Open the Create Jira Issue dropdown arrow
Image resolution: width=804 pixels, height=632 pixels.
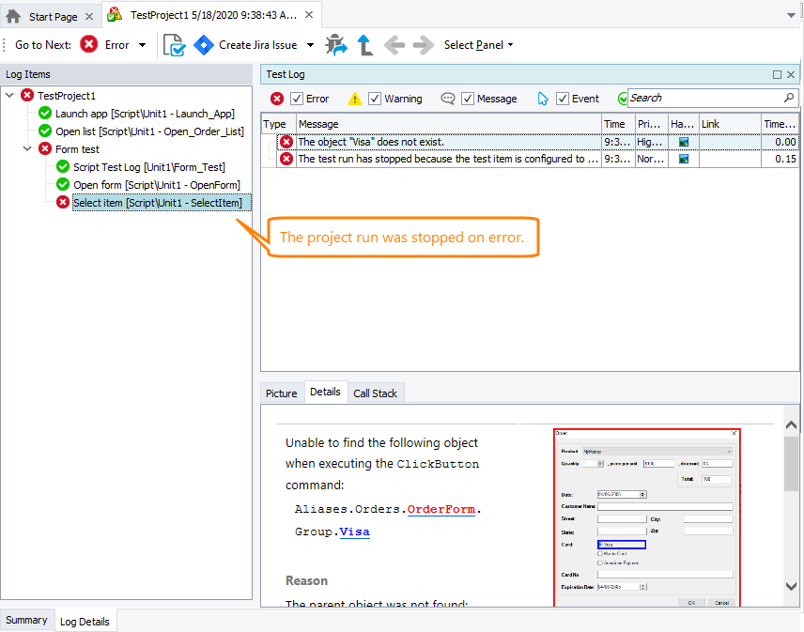[311, 45]
